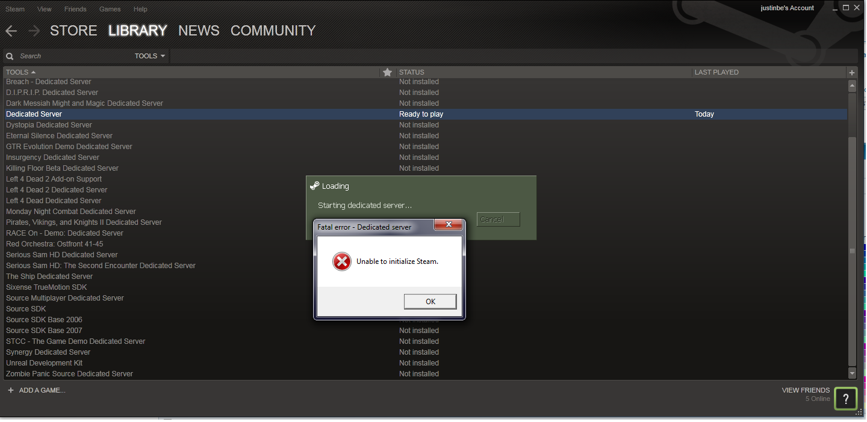Open the help question mark button

[x=845, y=398]
